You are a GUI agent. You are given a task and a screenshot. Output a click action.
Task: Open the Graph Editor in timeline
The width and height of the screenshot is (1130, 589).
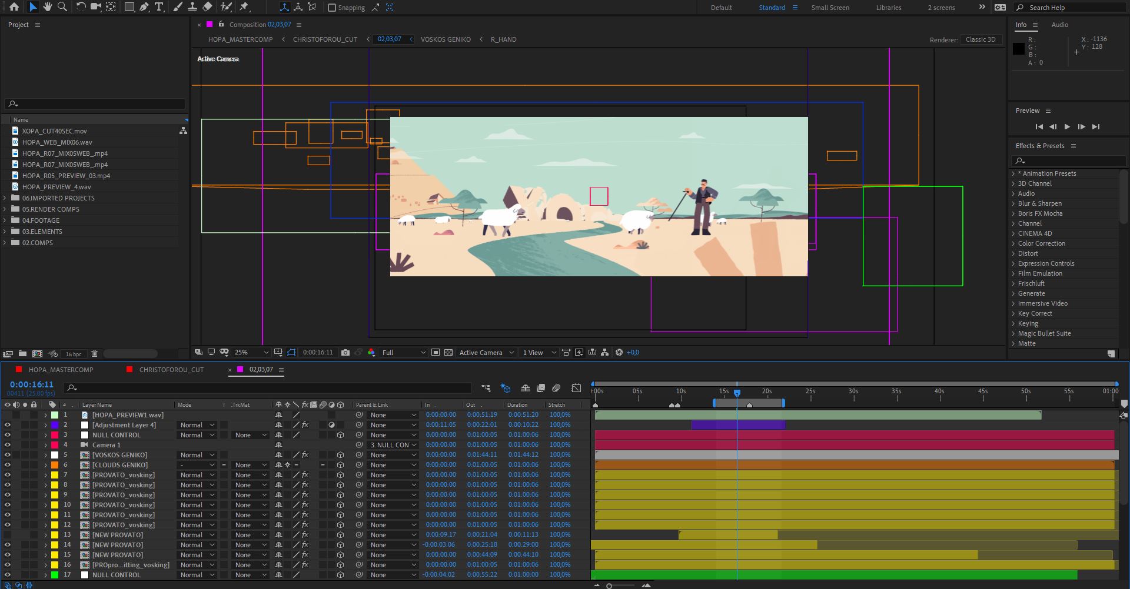[576, 388]
